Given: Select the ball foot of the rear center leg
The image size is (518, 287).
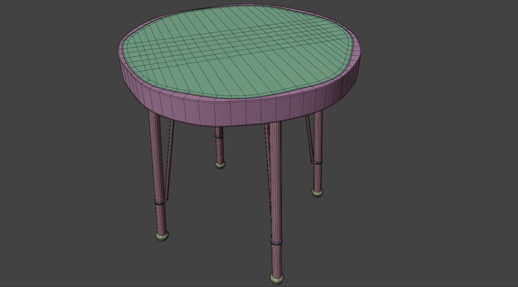Looking at the screenshot, I should (220, 165).
